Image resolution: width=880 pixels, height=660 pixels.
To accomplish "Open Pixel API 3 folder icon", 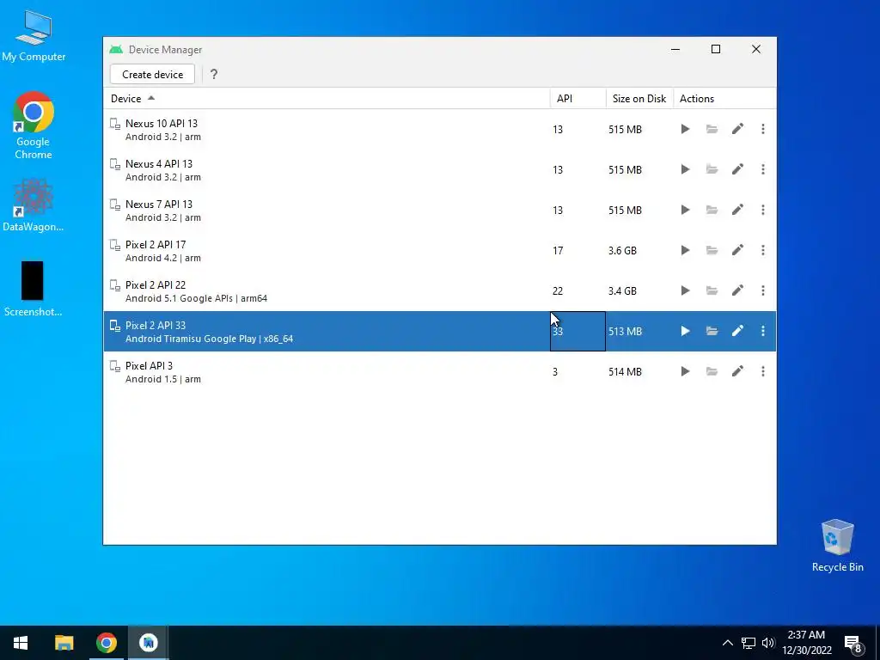I will [x=712, y=371].
